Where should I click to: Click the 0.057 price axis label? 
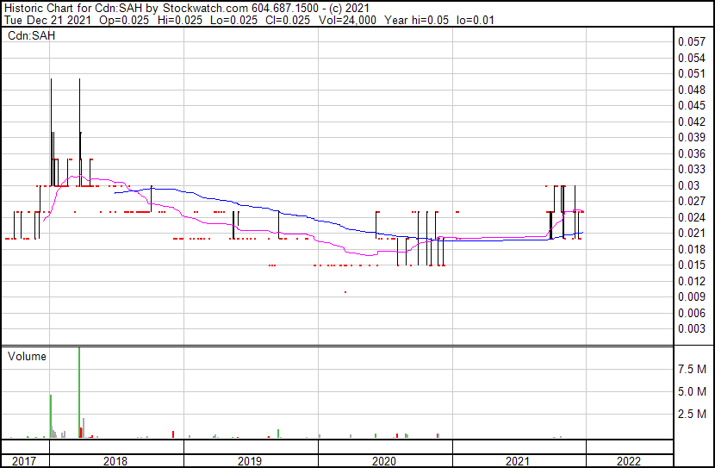tap(691, 41)
